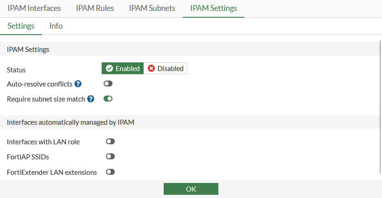Enable FortiAP SSIDs management toggle
382x198 pixels.
tap(110, 157)
